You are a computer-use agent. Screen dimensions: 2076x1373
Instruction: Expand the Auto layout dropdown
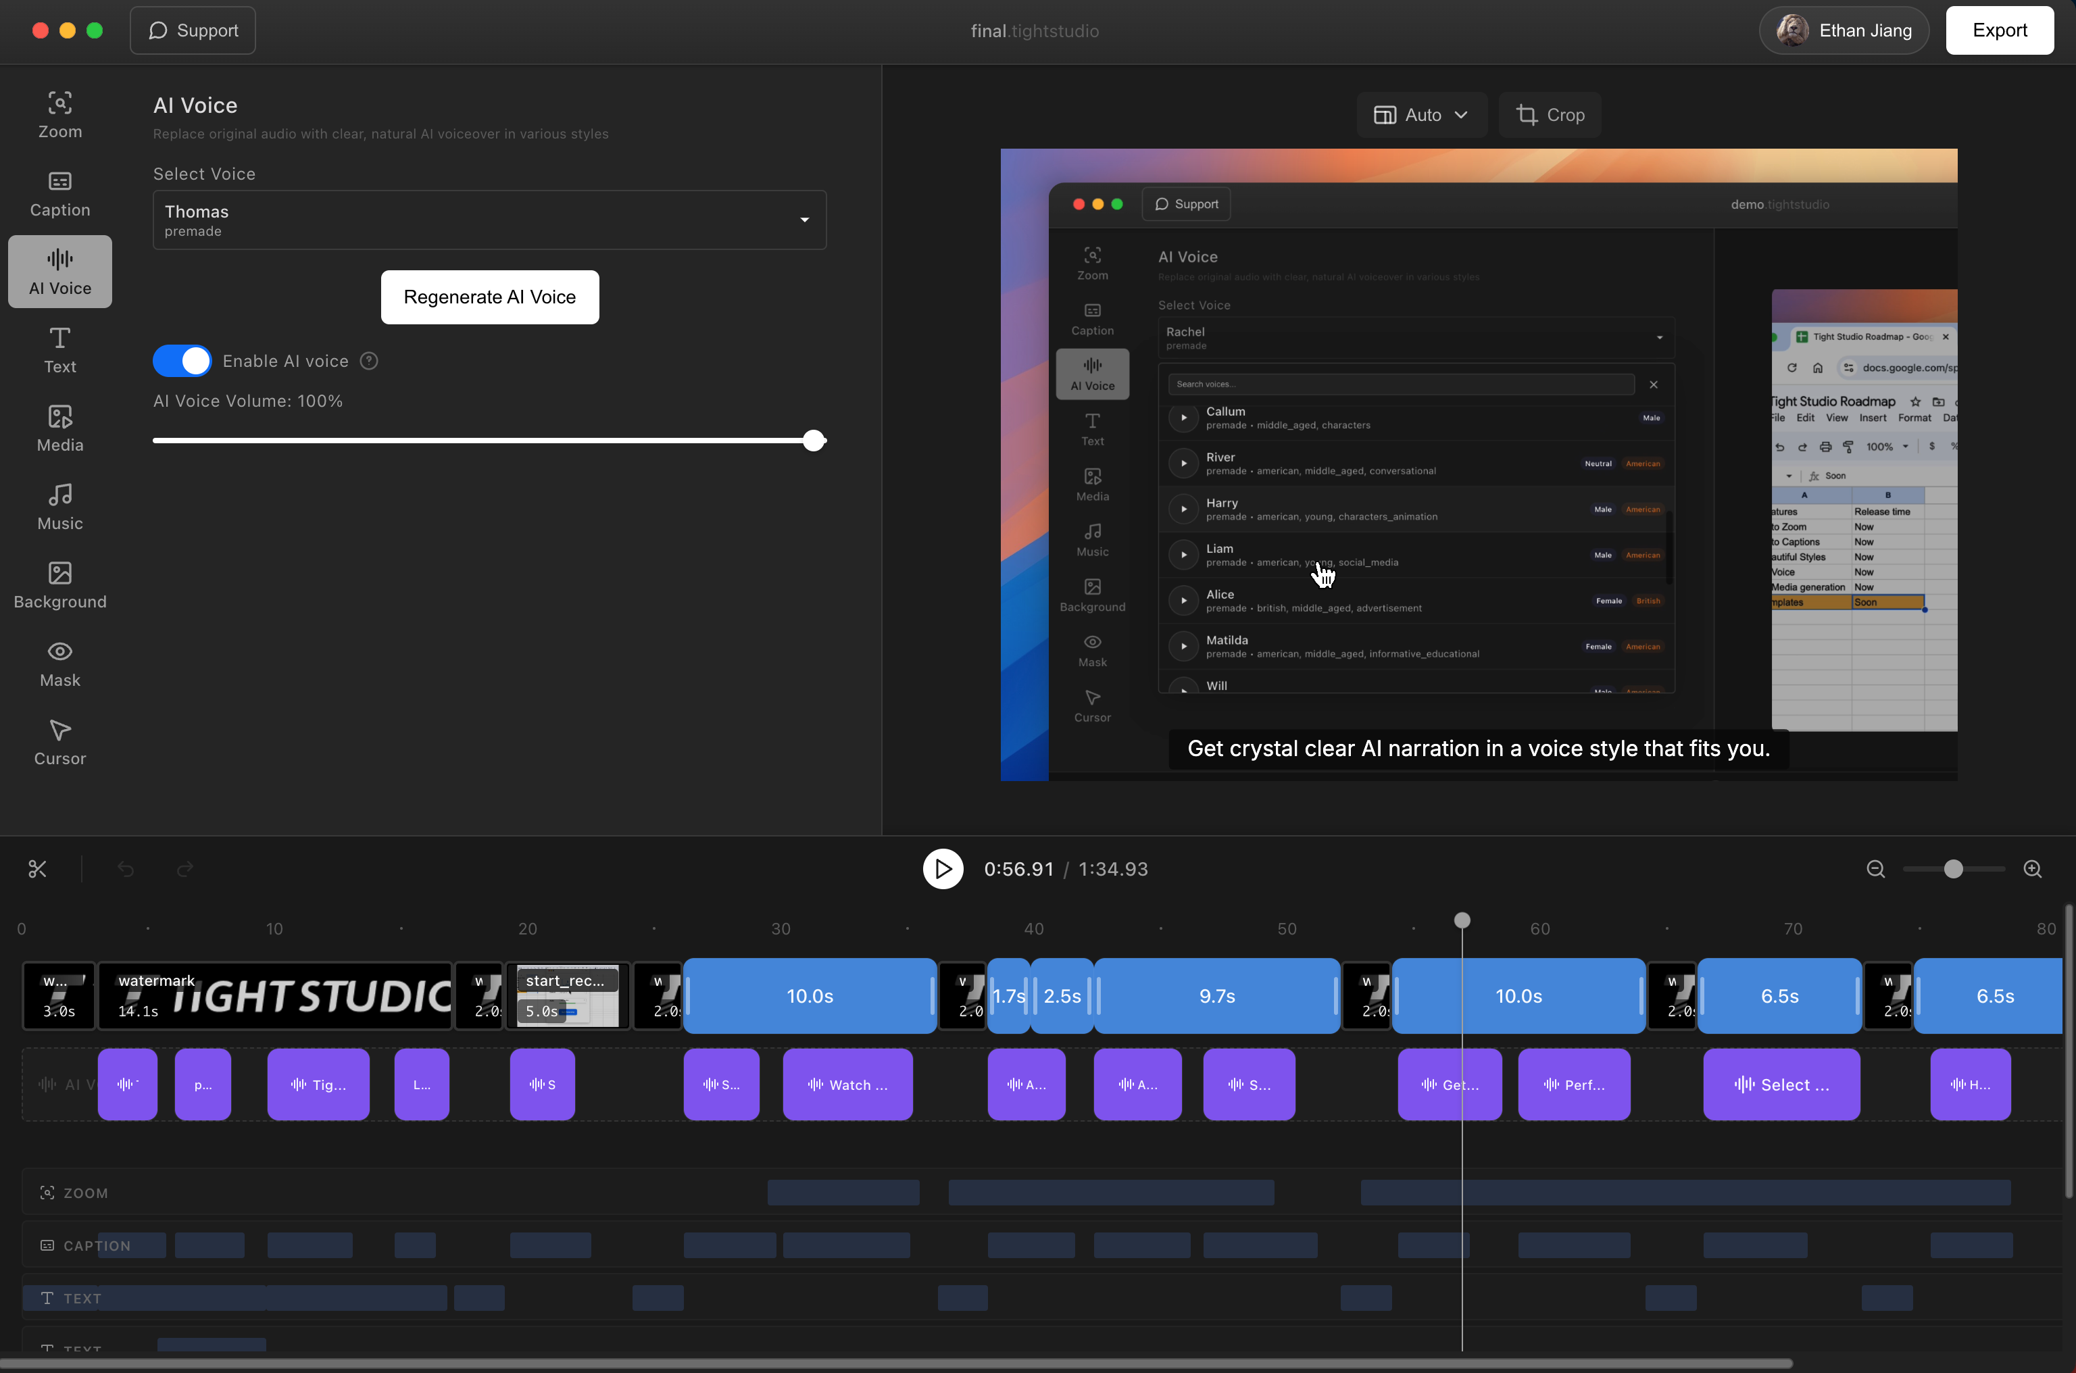coord(1421,115)
